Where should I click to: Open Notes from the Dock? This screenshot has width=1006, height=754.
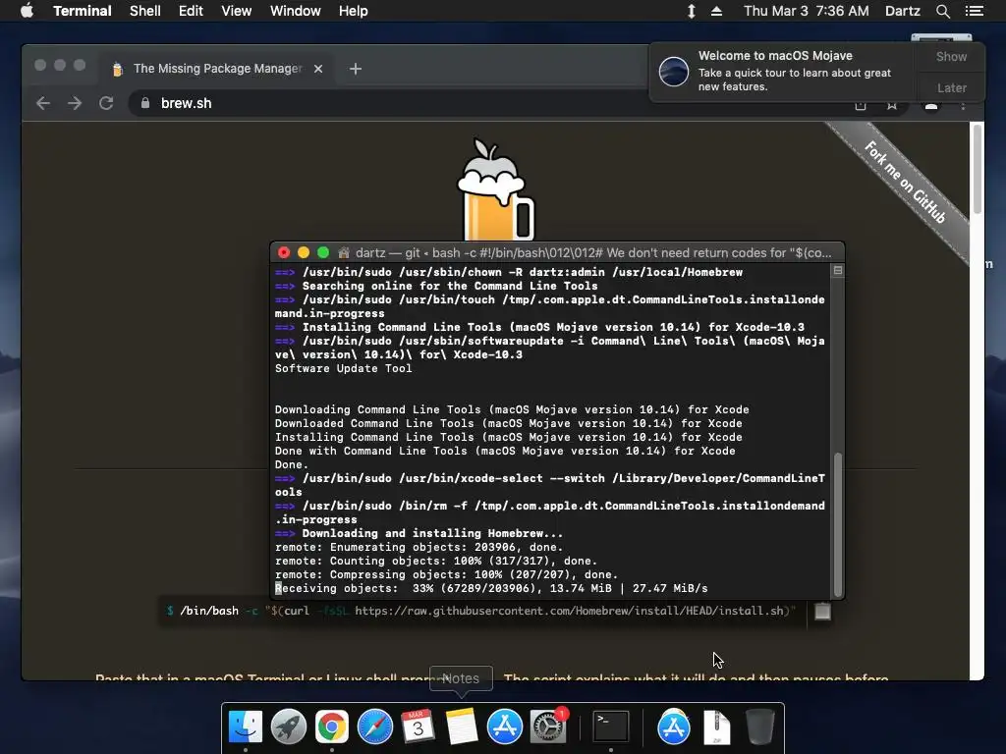pyautogui.click(x=461, y=727)
